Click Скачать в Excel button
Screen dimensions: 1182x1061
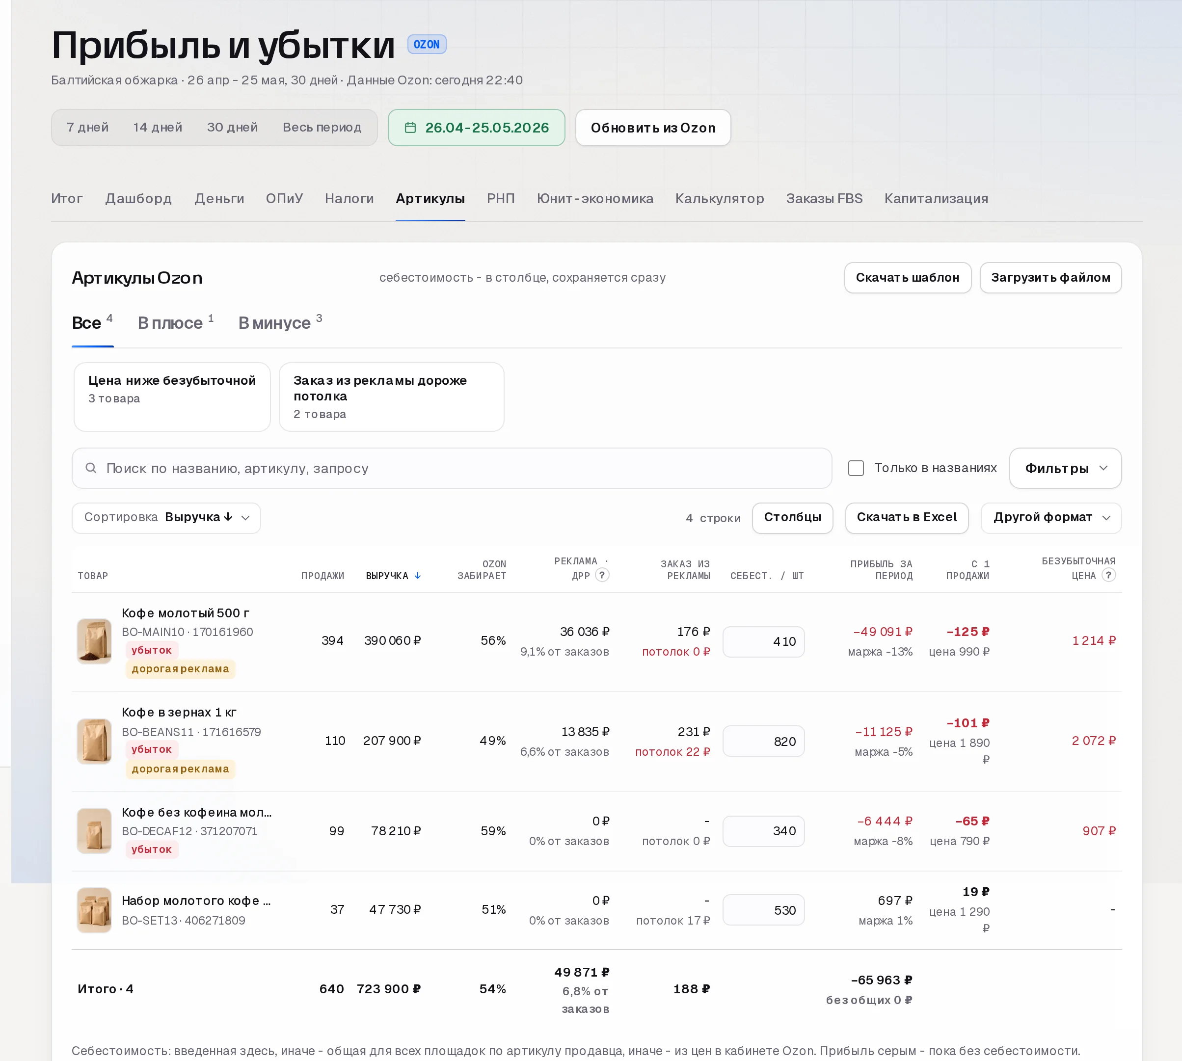click(906, 518)
